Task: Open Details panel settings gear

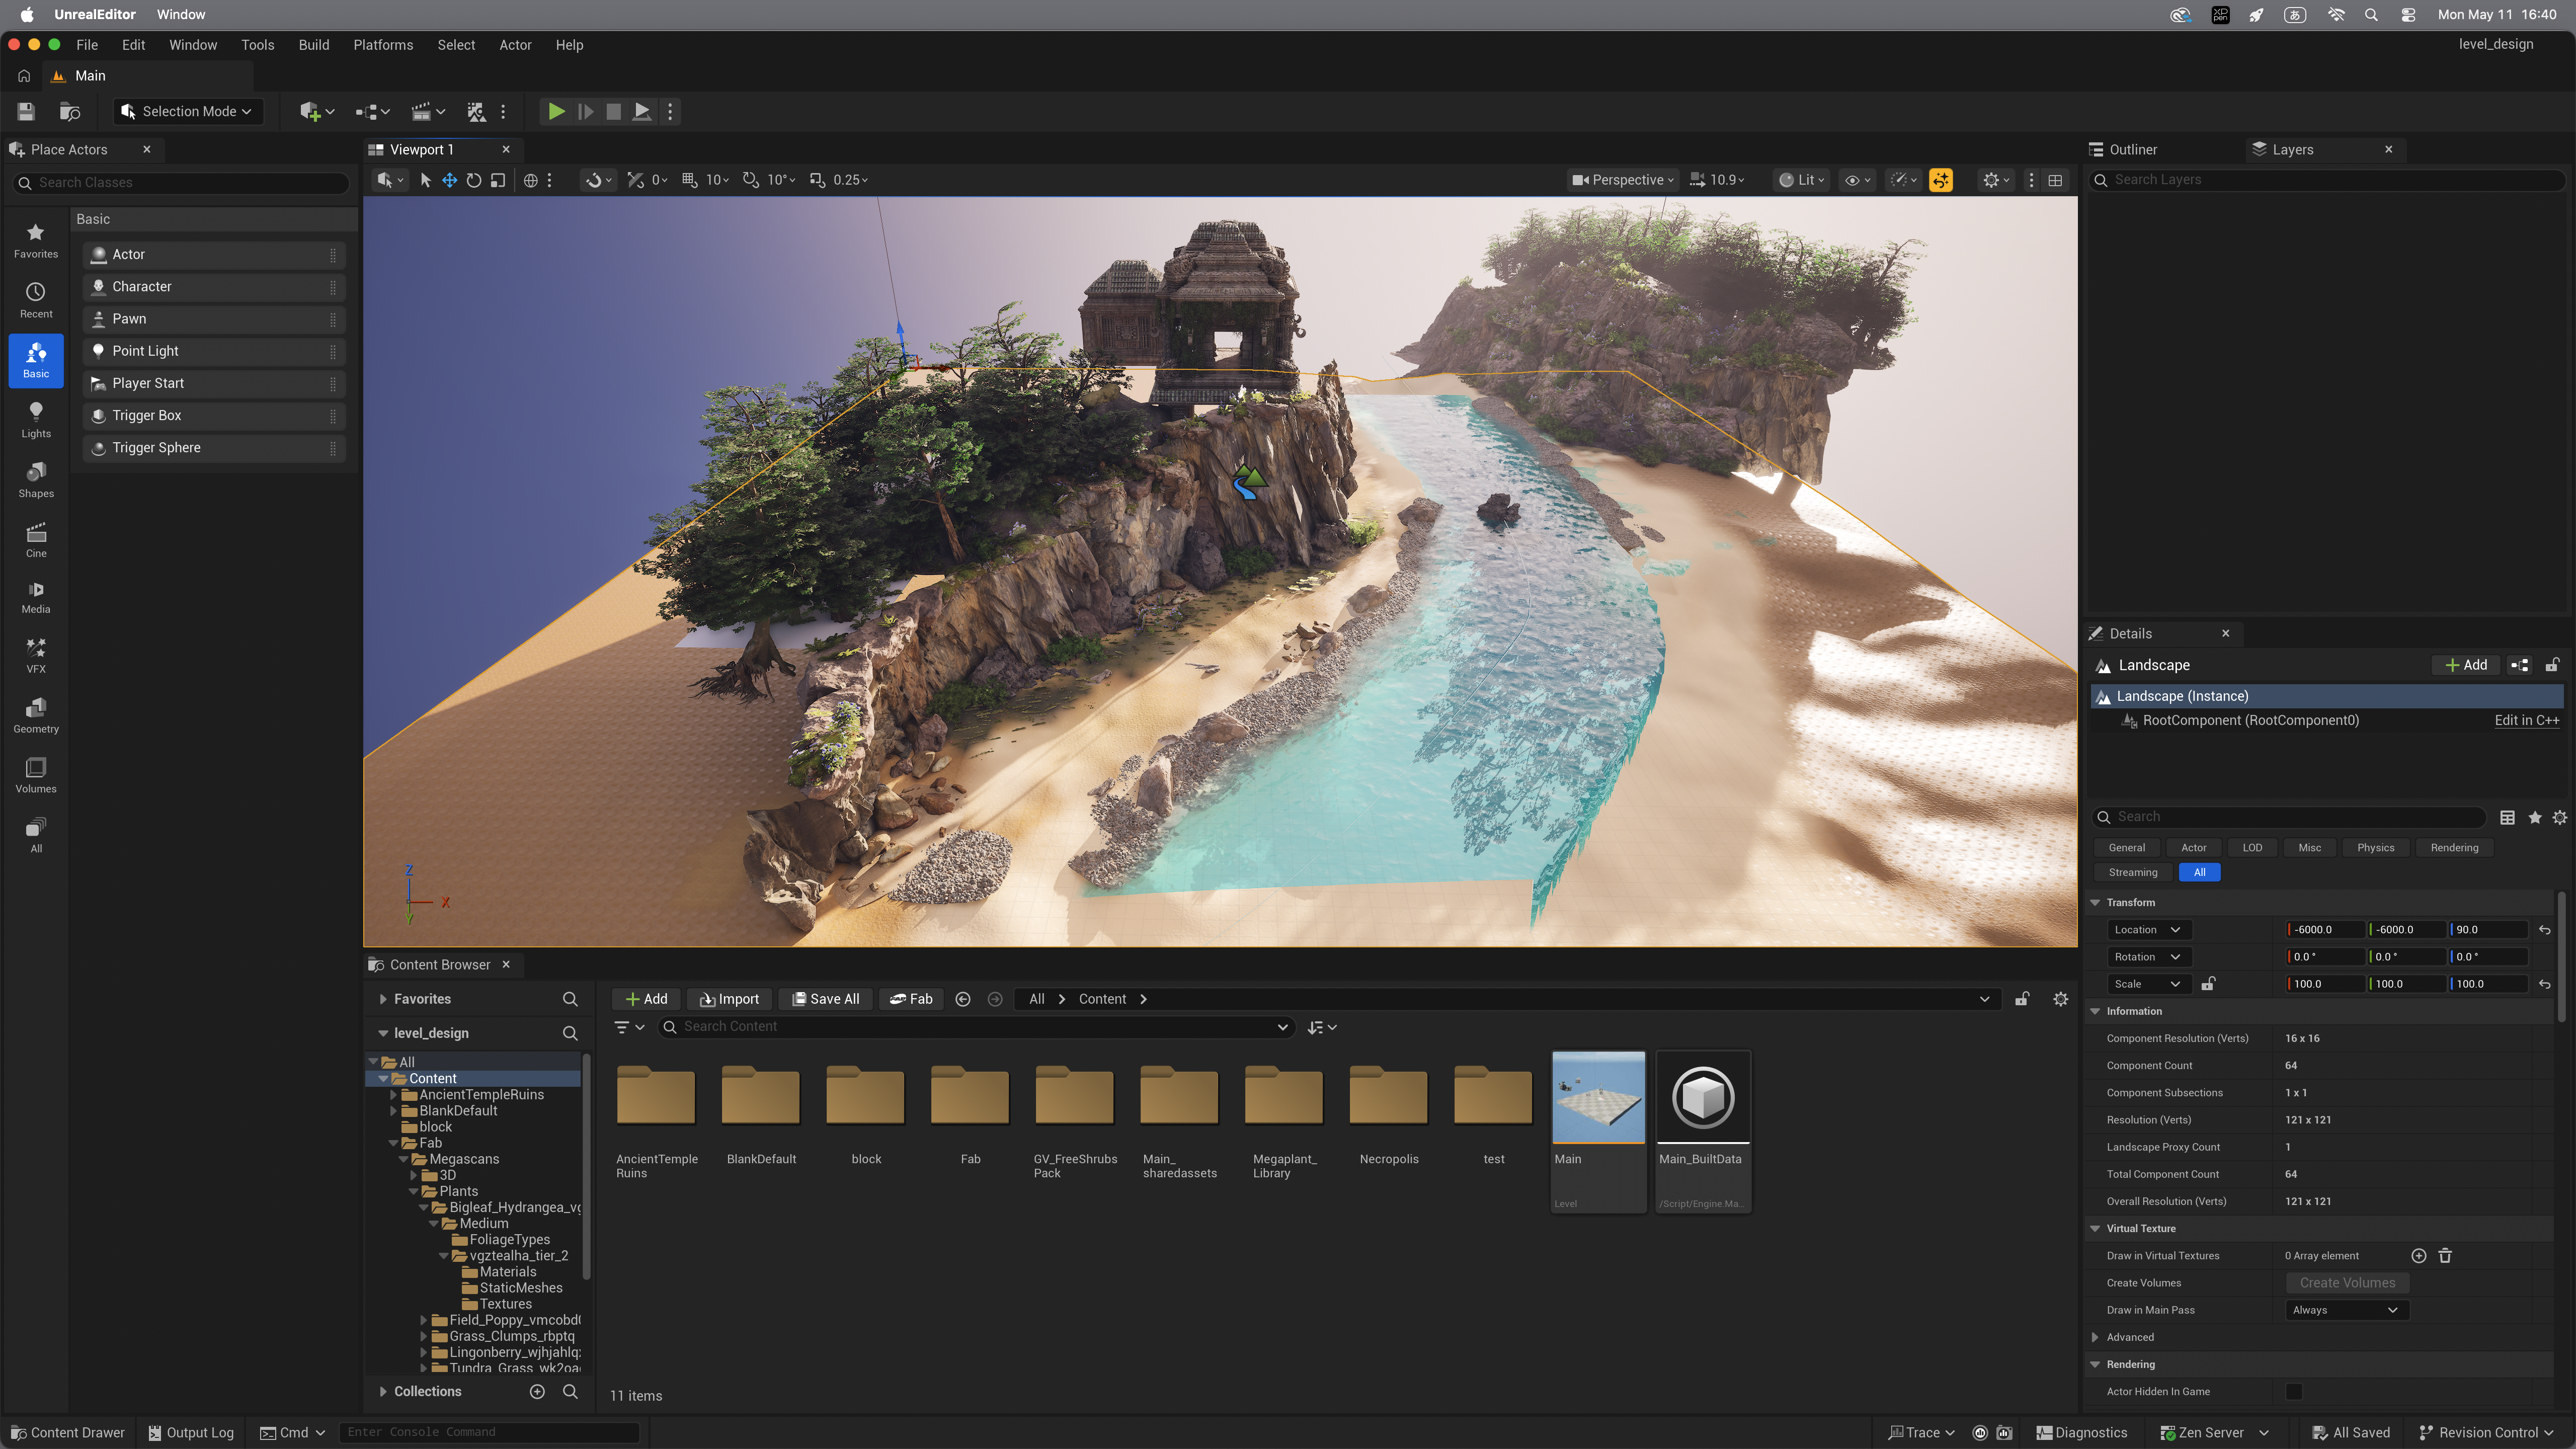Action: click(2560, 817)
